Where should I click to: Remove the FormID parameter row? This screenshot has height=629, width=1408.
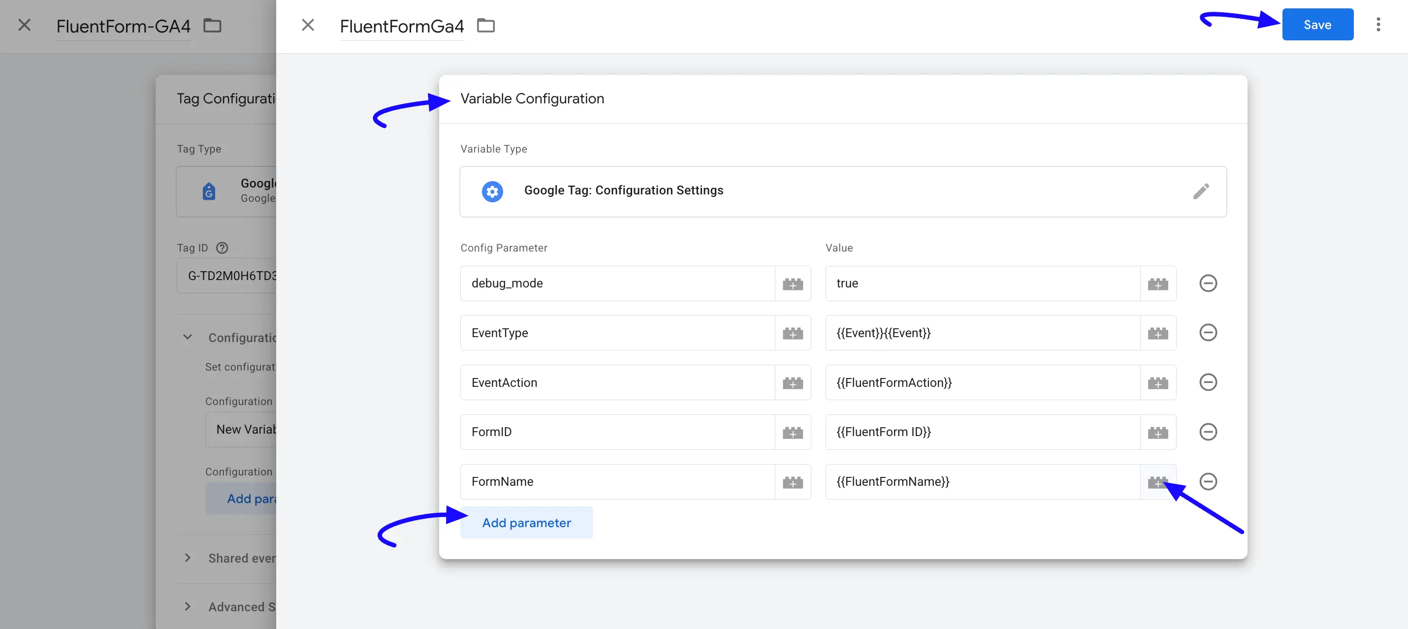pos(1208,432)
